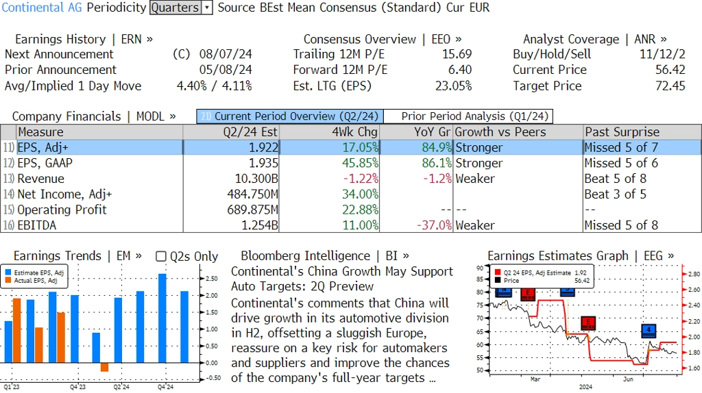Open Analyst Coverage ANR link

(x=594, y=39)
